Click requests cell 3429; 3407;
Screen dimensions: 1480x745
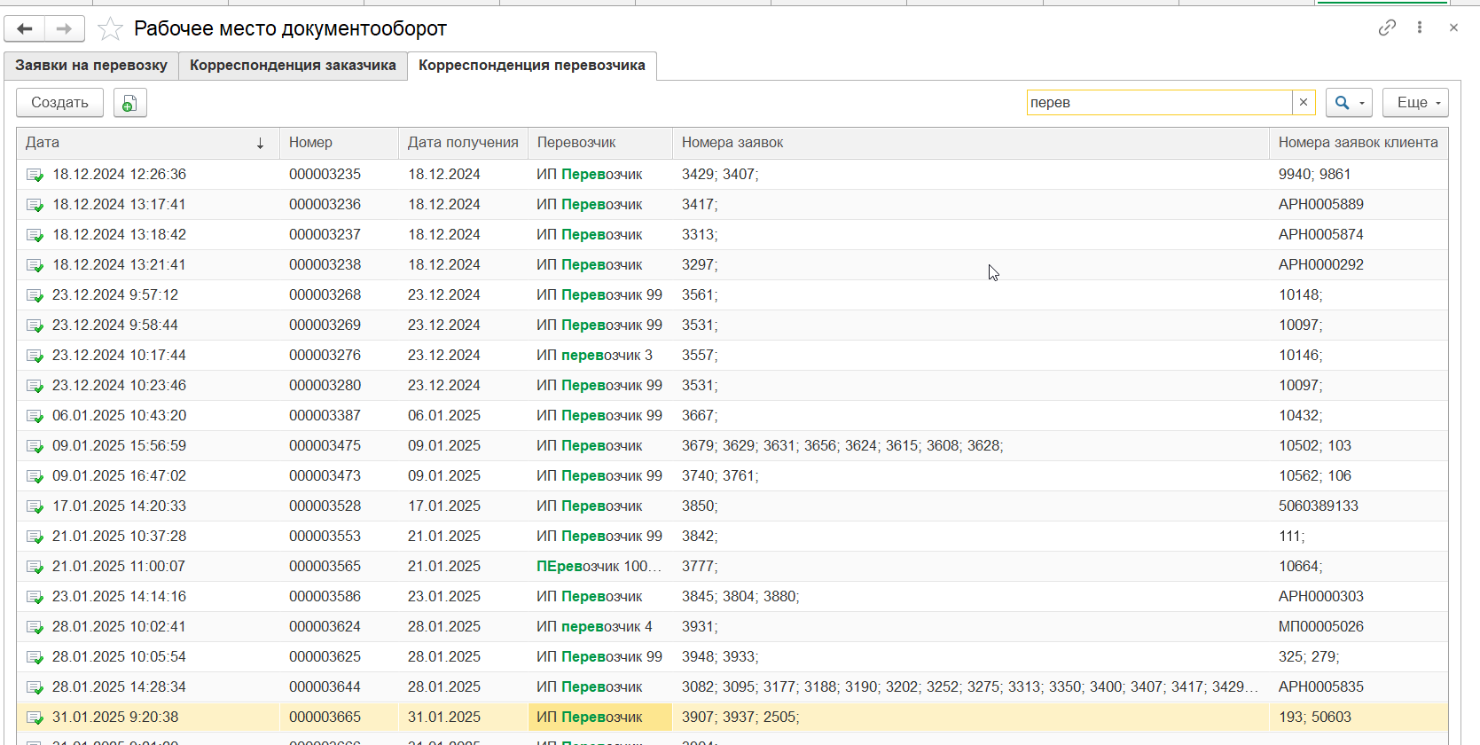[971, 175]
